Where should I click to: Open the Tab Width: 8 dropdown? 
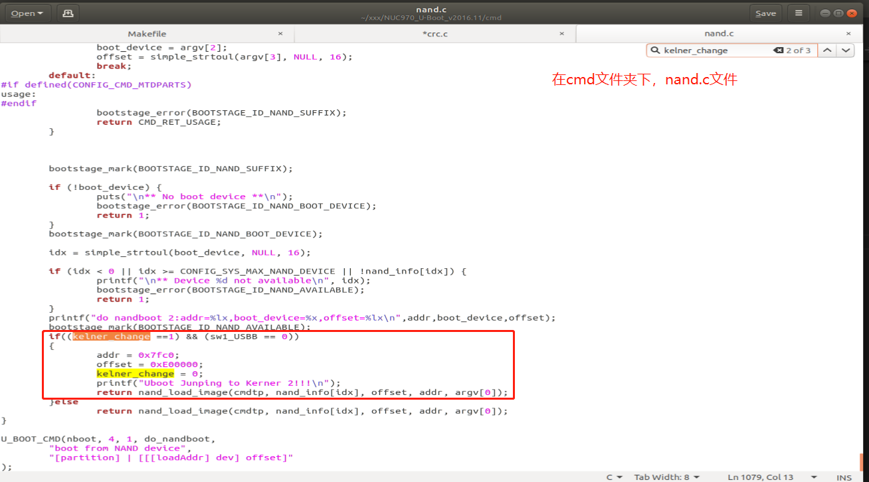point(666,477)
